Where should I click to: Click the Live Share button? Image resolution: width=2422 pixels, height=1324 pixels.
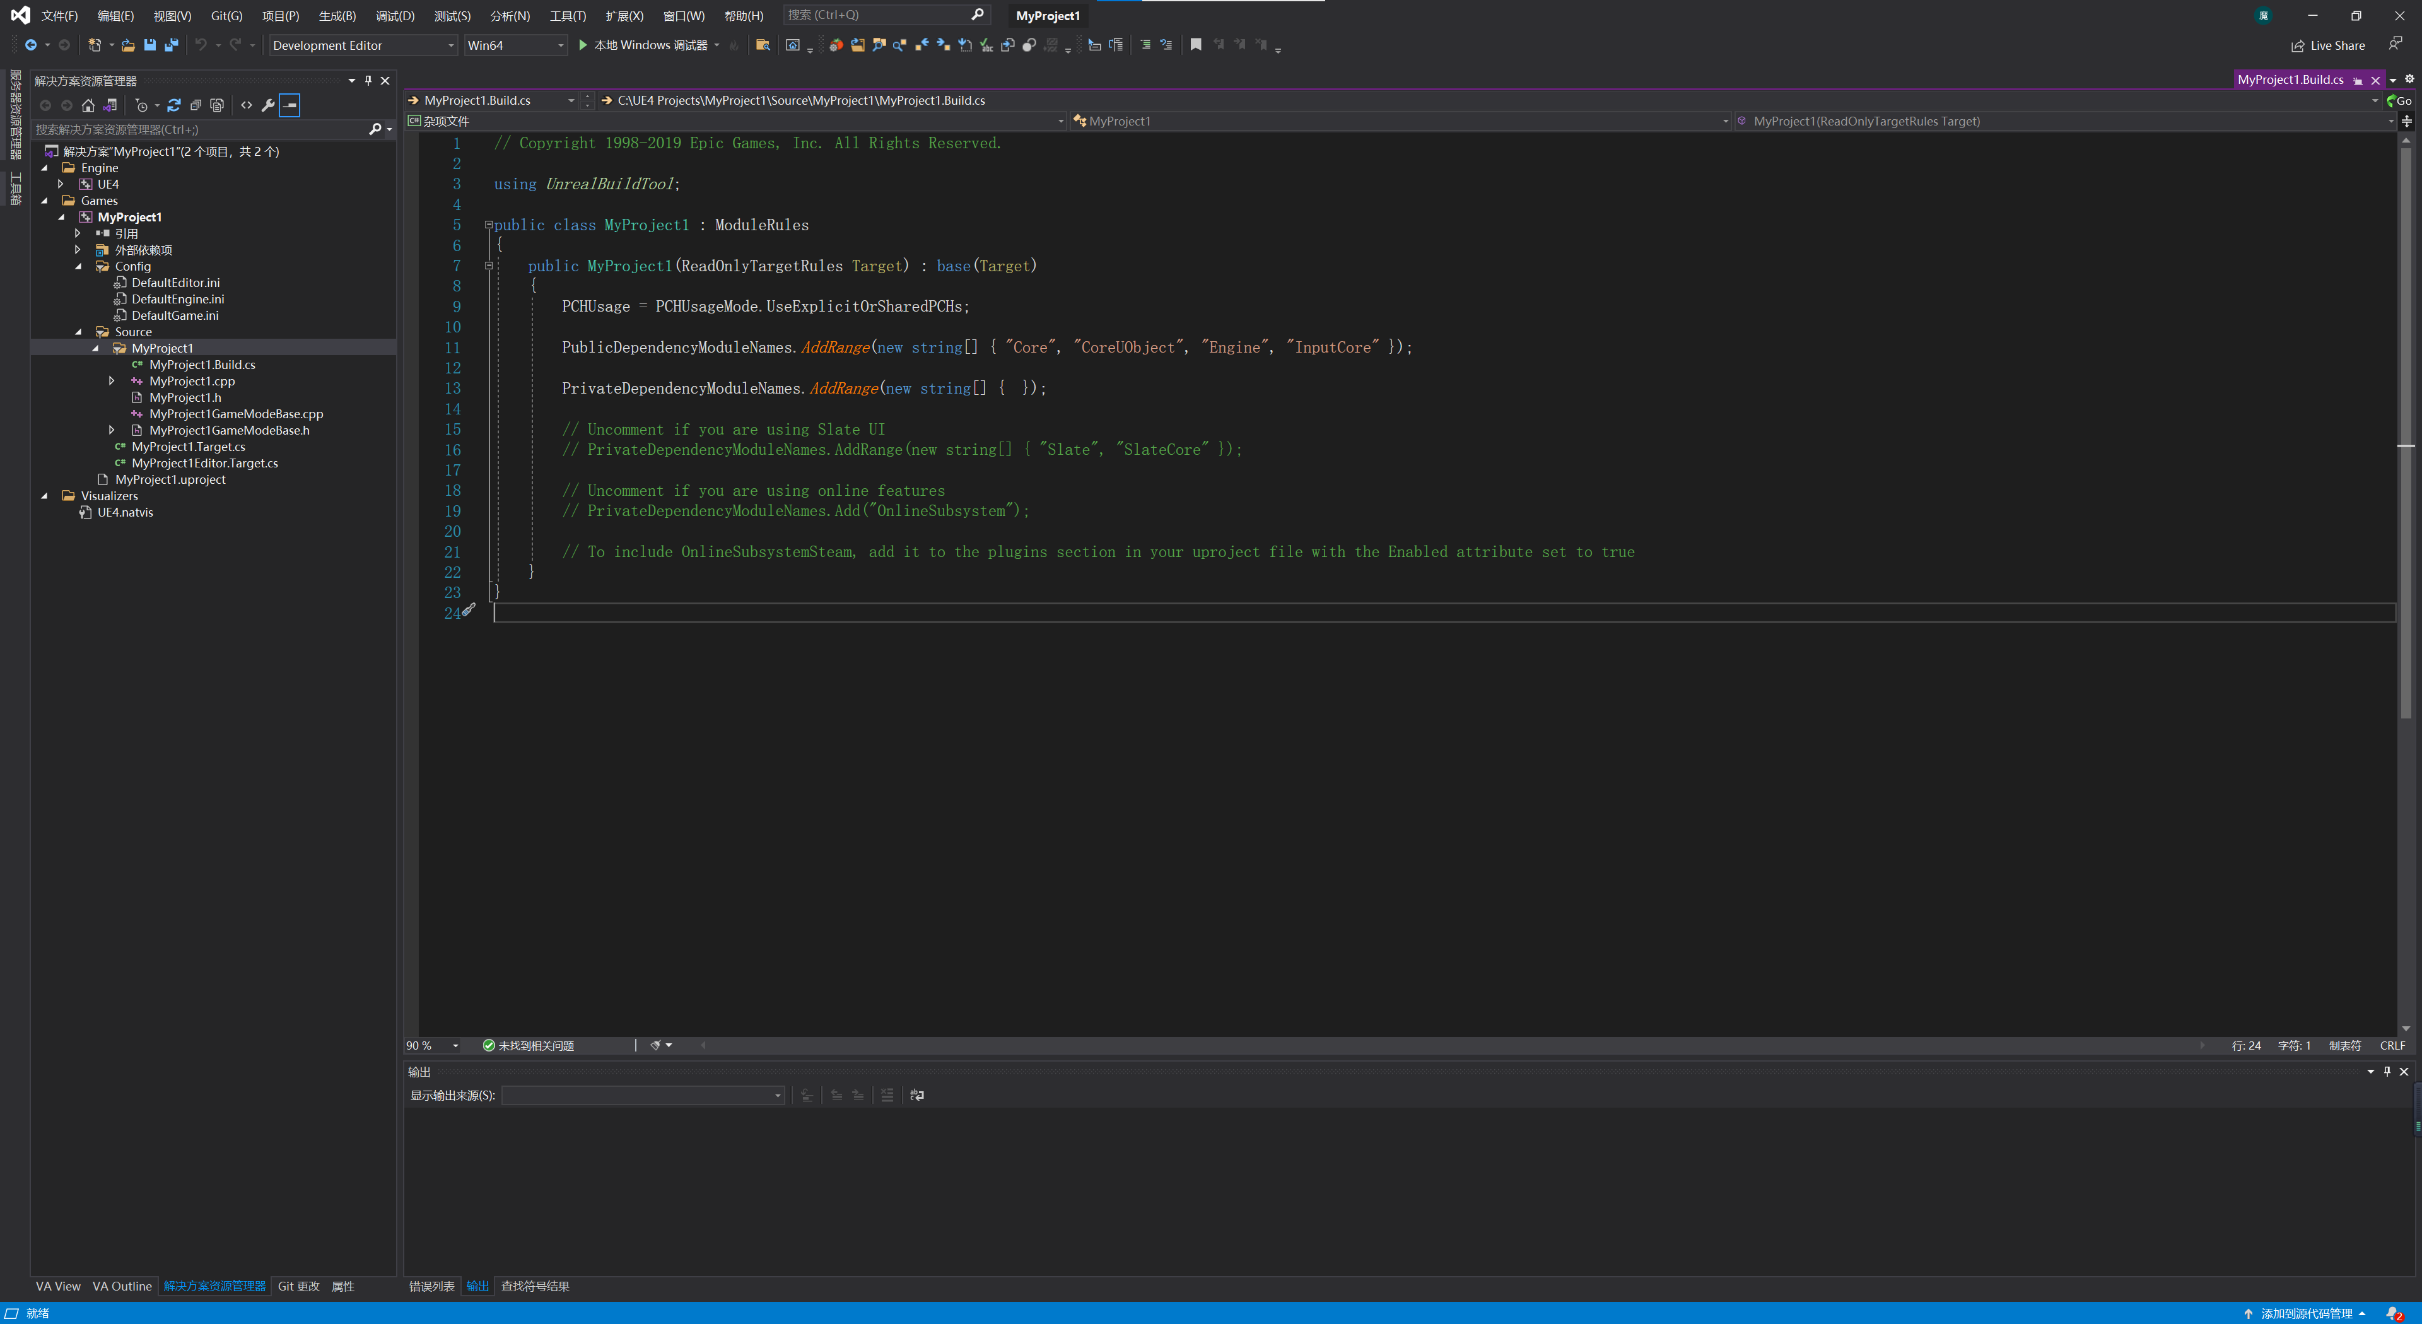2327,45
